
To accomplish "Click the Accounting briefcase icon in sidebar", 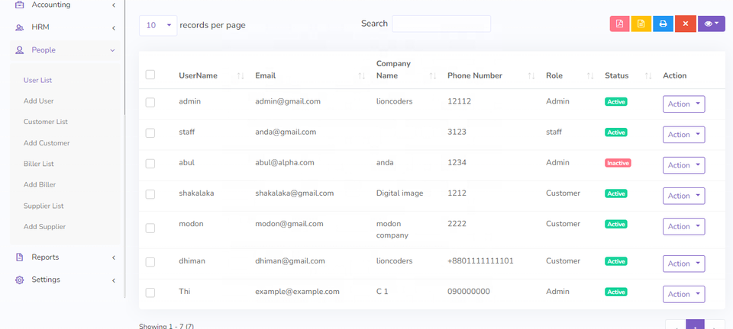I will [20, 5].
